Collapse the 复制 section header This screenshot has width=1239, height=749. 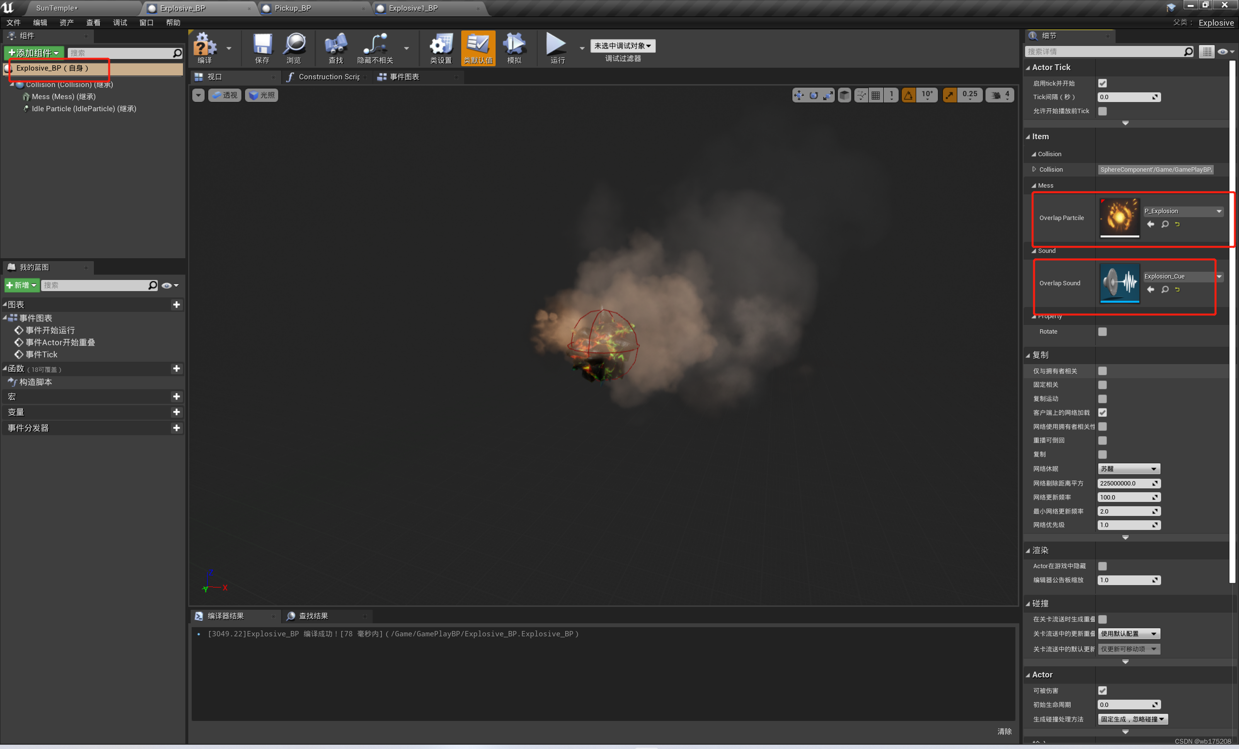click(1028, 355)
